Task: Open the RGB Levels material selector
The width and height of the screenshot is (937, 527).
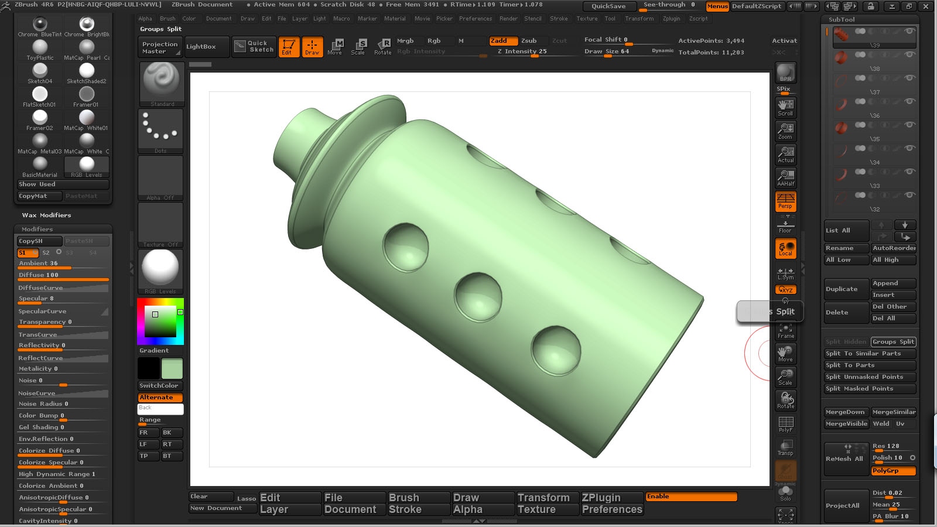Action: point(161,272)
